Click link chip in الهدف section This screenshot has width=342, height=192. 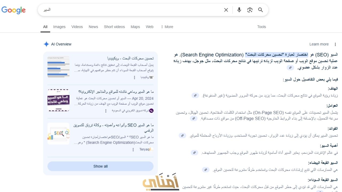click(x=195, y=95)
